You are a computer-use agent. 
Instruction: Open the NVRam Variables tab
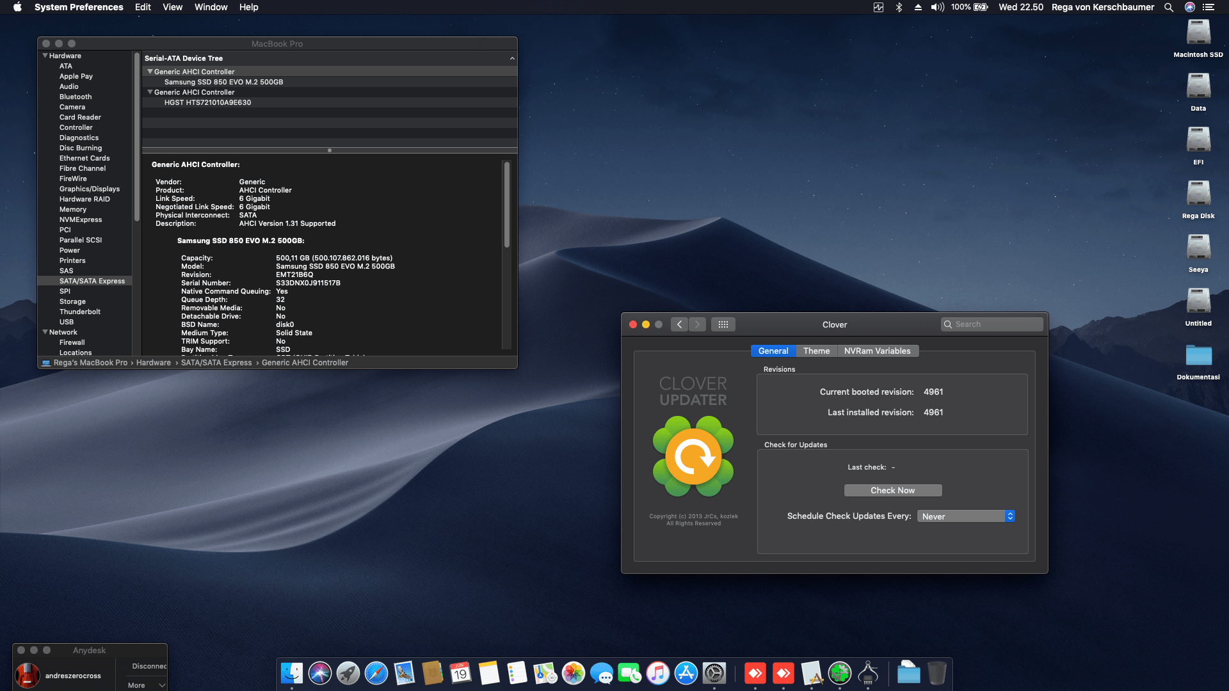(x=878, y=351)
